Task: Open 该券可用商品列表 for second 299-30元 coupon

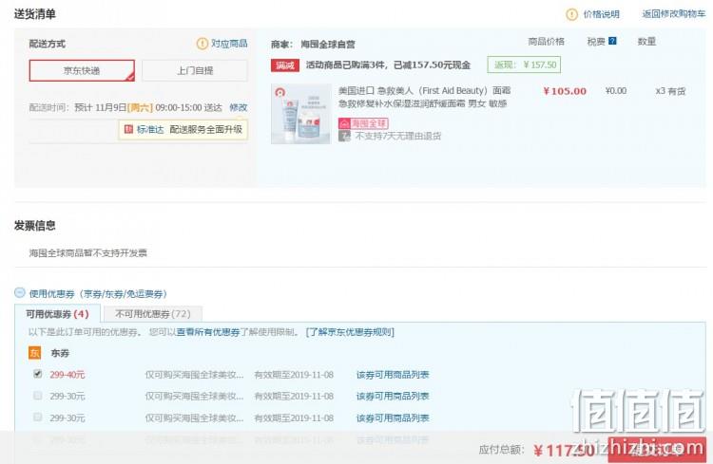Action: pyautogui.click(x=393, y=418)
